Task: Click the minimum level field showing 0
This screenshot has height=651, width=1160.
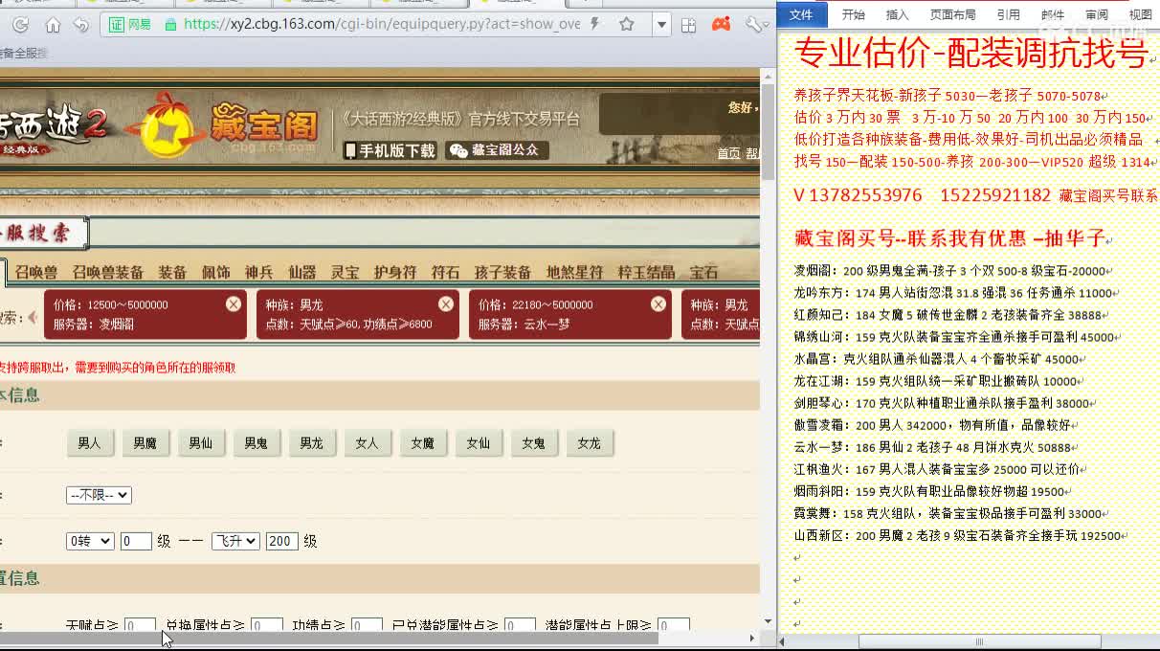Action: pos(136,541)
